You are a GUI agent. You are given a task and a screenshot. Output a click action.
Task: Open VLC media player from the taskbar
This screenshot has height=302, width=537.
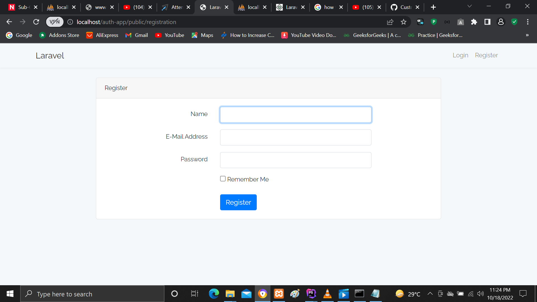pos(328,294)
